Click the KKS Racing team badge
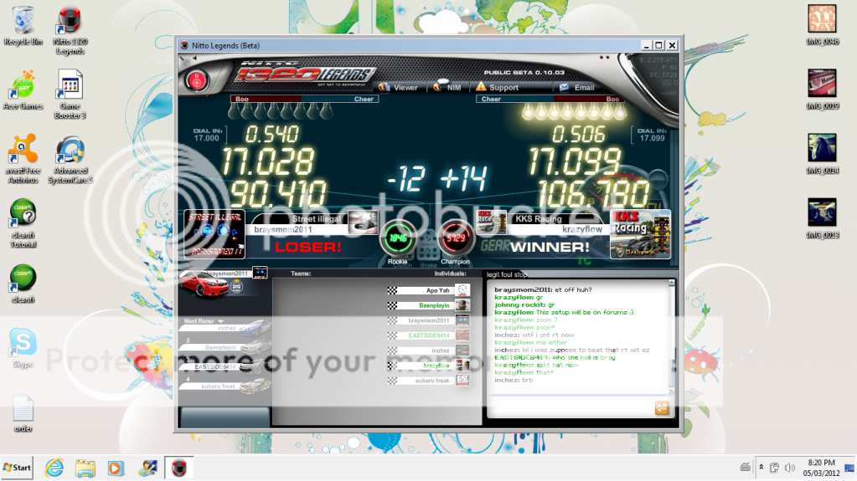The width and height of the screenshot is (857, 481). (x=640, y=233)
